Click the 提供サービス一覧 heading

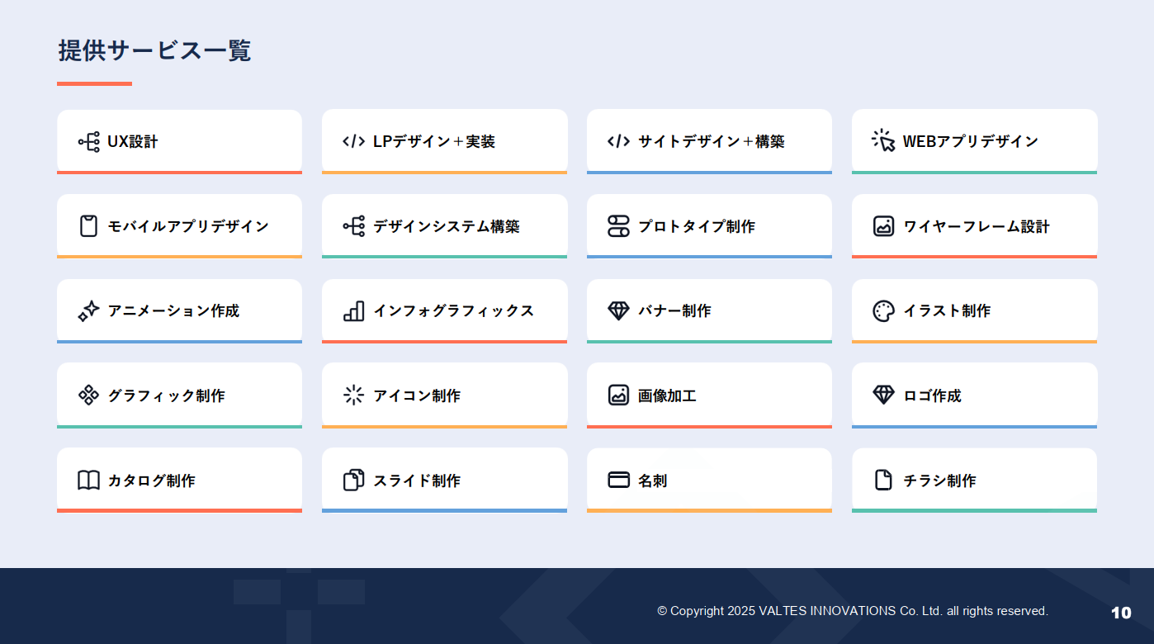(154, 50)
